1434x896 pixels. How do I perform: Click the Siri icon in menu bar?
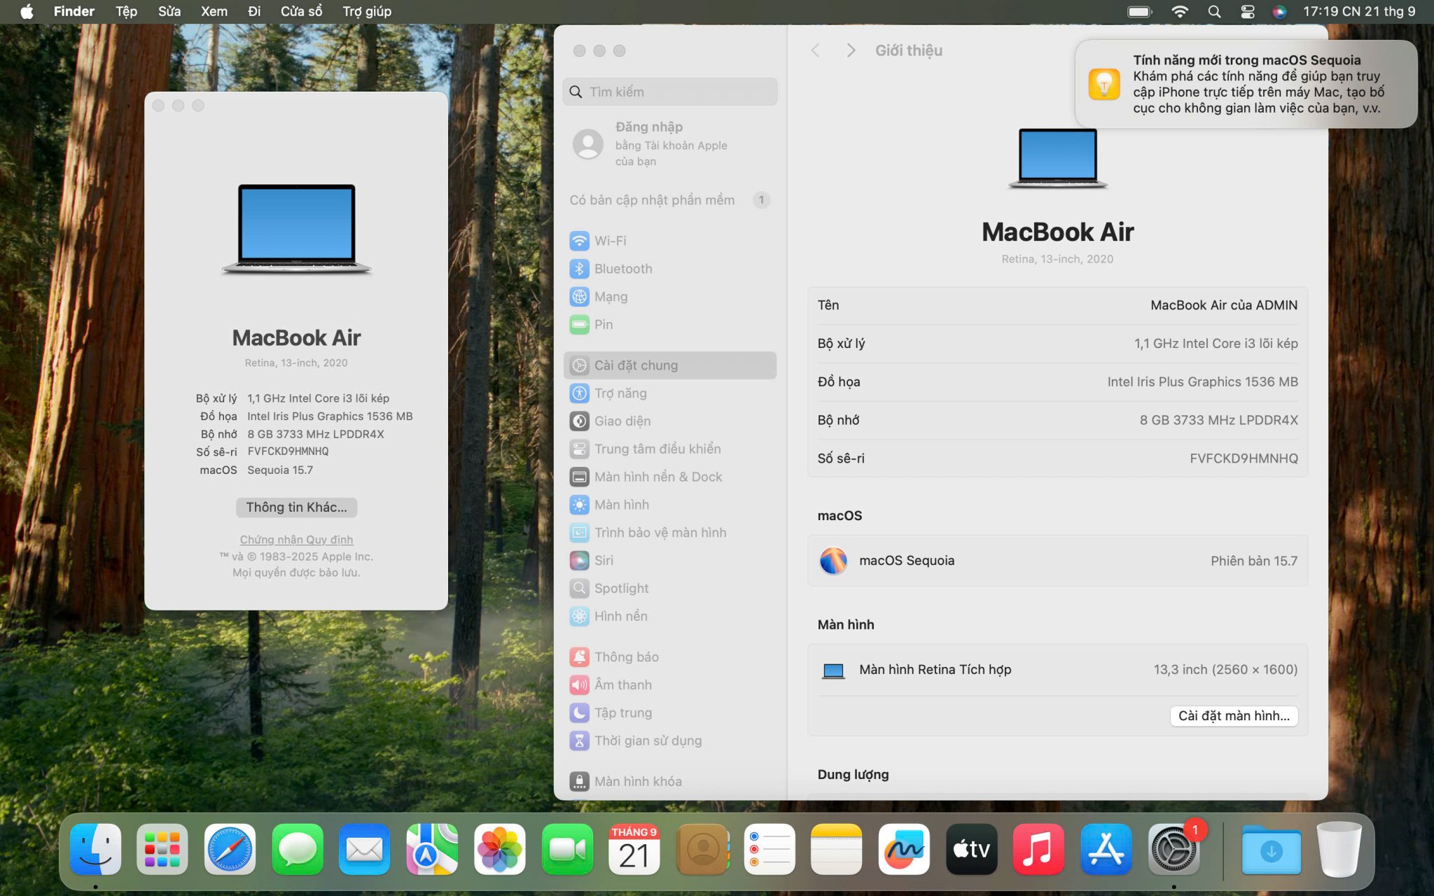(x=1279, y=11)
